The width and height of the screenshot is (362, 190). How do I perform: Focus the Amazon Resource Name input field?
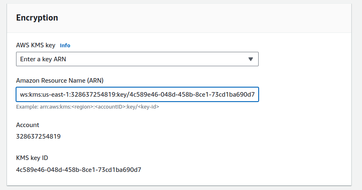[137, 95]
